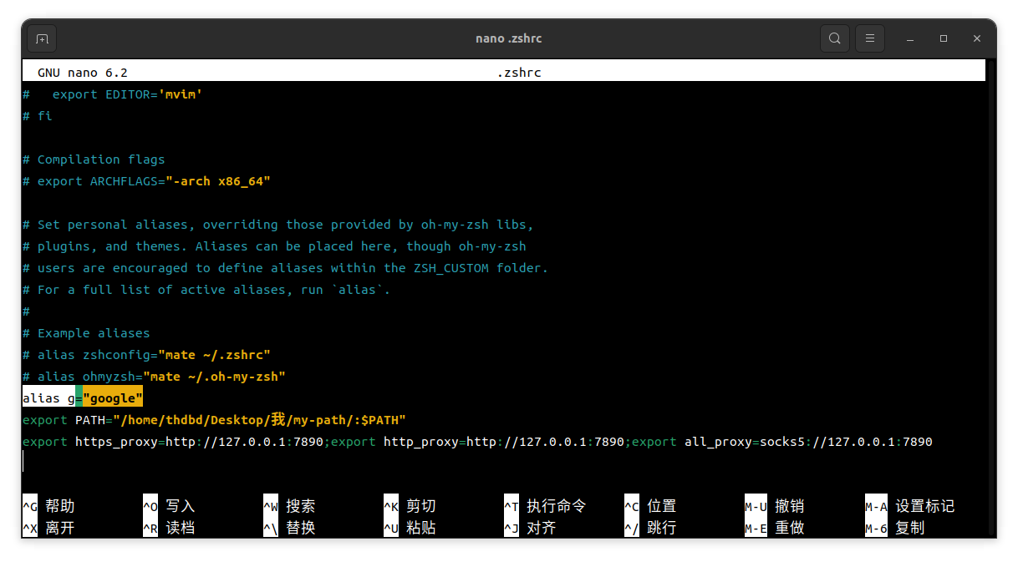Click the ^/ 跳行 go-to-line shortcut
The width and height of the screenshot is (1018, 562).
tap(650, 528)
